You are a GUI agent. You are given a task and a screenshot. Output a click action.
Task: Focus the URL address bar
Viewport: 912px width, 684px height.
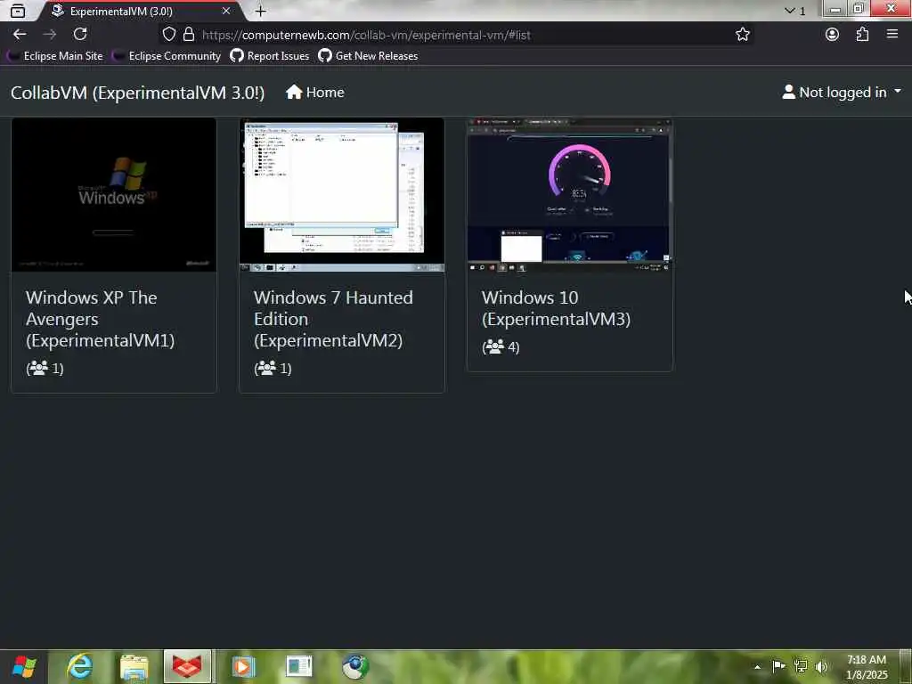point(457,35)
